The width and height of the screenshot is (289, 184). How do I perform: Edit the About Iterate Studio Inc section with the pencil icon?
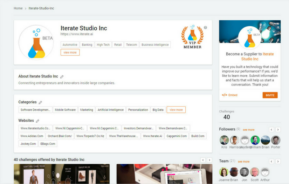pyautogui.click(x=62, y=77)
